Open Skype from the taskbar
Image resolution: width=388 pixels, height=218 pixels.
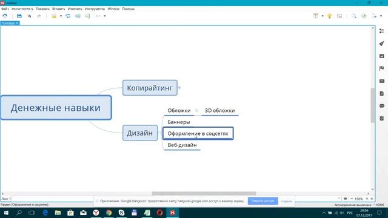[121, 213]
